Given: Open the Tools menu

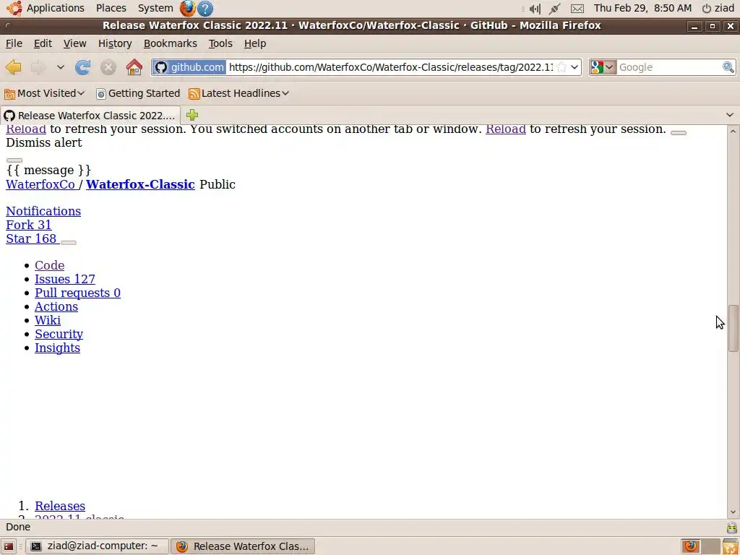Looking at the screenshot, I should coord(220,43).
